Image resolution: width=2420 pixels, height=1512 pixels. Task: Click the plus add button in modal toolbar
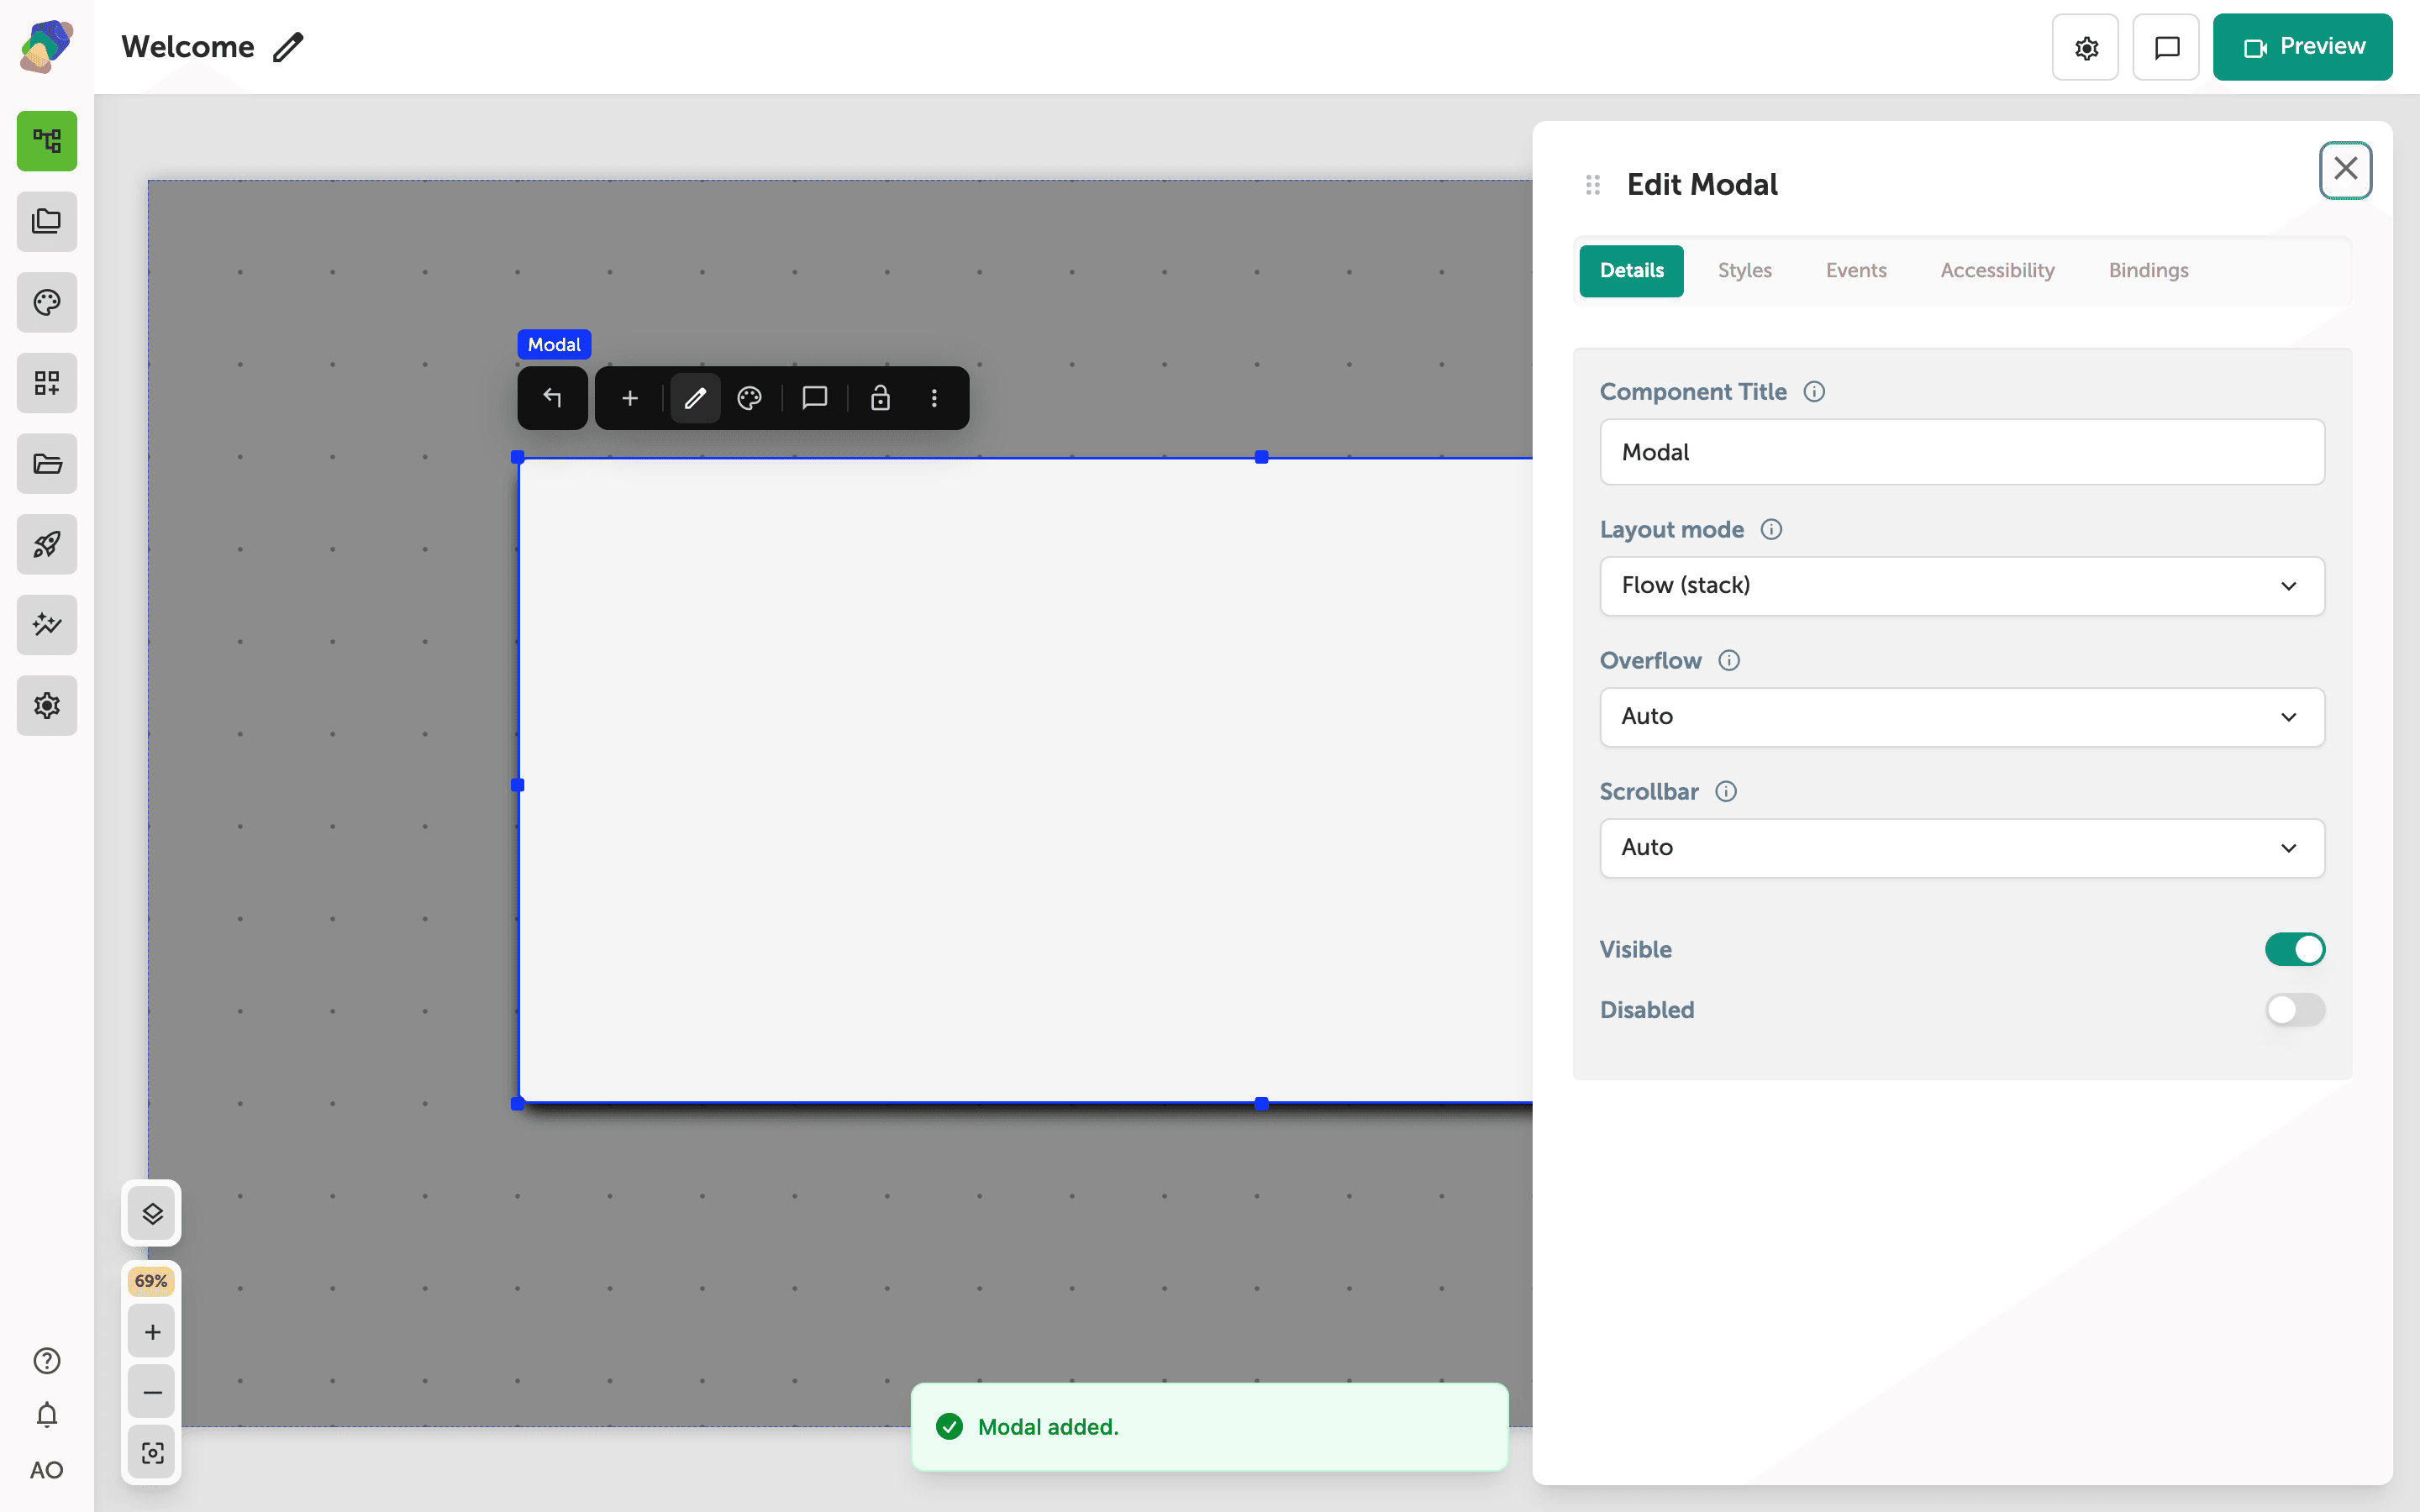630,398
